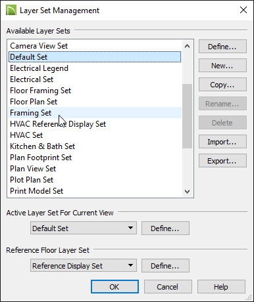Click the top Define button beside the list
The width and height of the screenshot is (254, 302).
click(222, 47)
